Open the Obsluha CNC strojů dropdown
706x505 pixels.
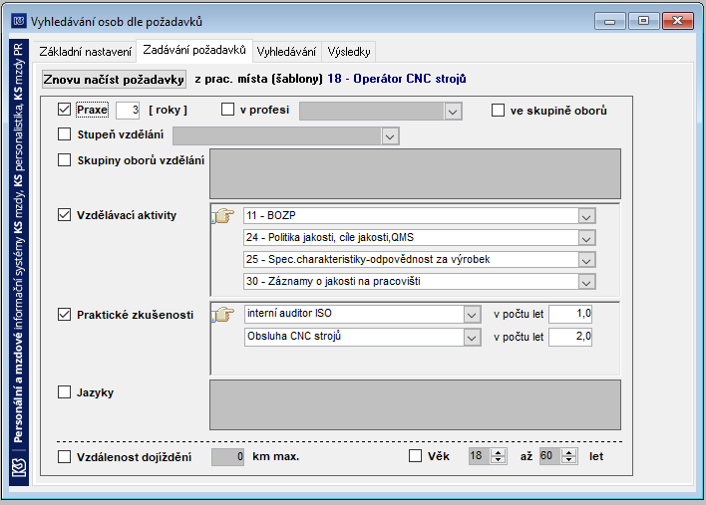coord(472,338)
